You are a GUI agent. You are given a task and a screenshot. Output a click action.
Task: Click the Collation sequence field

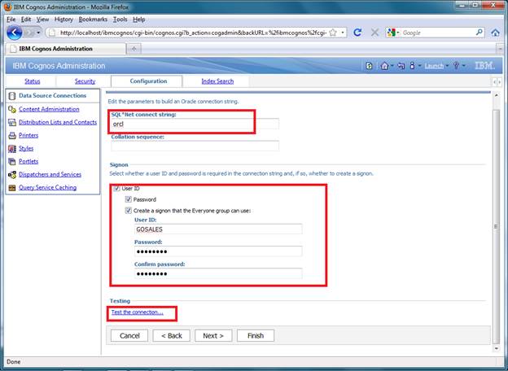[195, 146]
